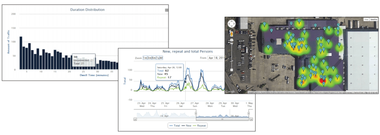This screenshot has width=380, height=135.
Task: Click the '26. Apr Sat' axis label
Action: coord(181,105)
